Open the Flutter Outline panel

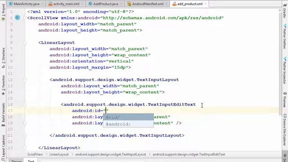tap(285, 36)
